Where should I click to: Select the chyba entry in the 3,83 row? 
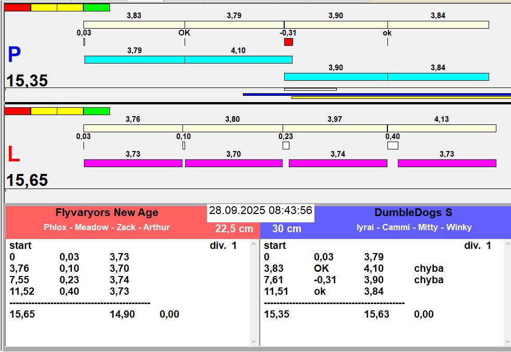coord(428,269)
